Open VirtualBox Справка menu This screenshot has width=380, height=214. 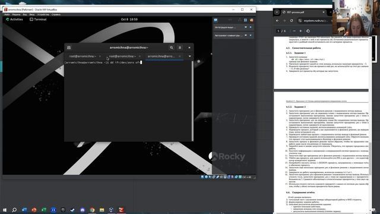(56, 14)
